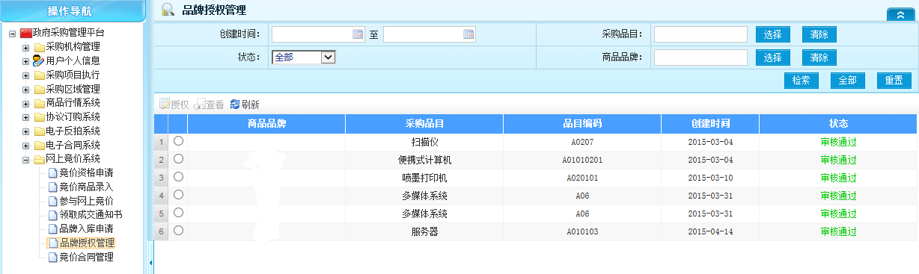This screenshot has height=274, width=919.
Task: Click 选择 button for 商品品牌
Action: (773, 57)
